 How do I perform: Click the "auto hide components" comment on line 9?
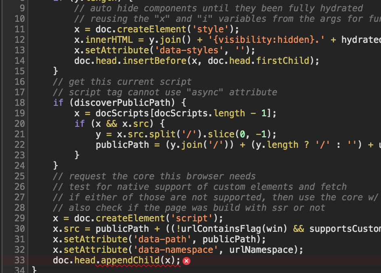coord(218,8)
